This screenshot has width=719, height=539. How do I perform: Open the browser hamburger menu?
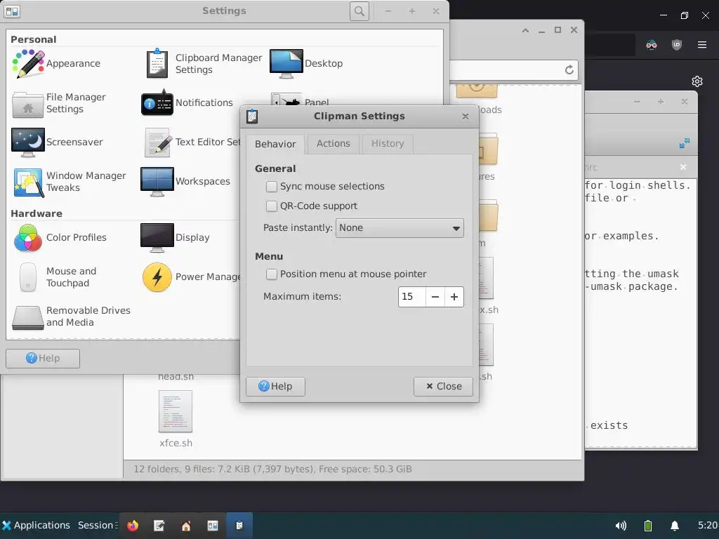(702, 44)
